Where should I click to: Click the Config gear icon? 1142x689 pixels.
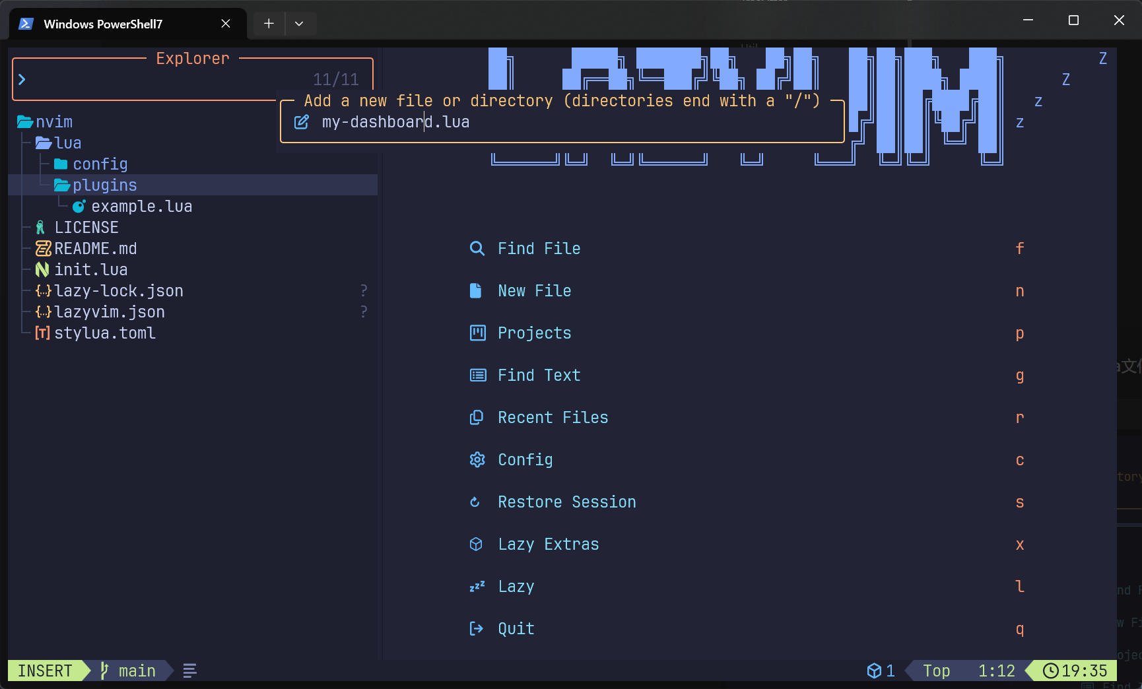[477, 460]
